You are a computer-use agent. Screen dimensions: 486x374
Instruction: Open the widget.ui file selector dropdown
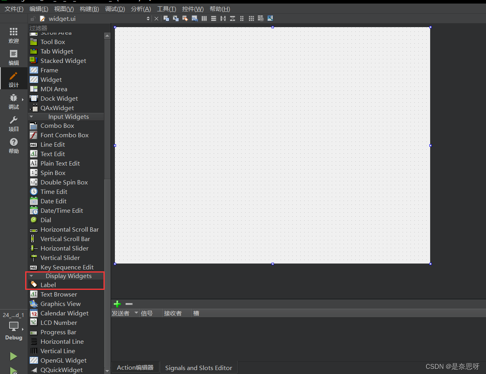[148, 18]
